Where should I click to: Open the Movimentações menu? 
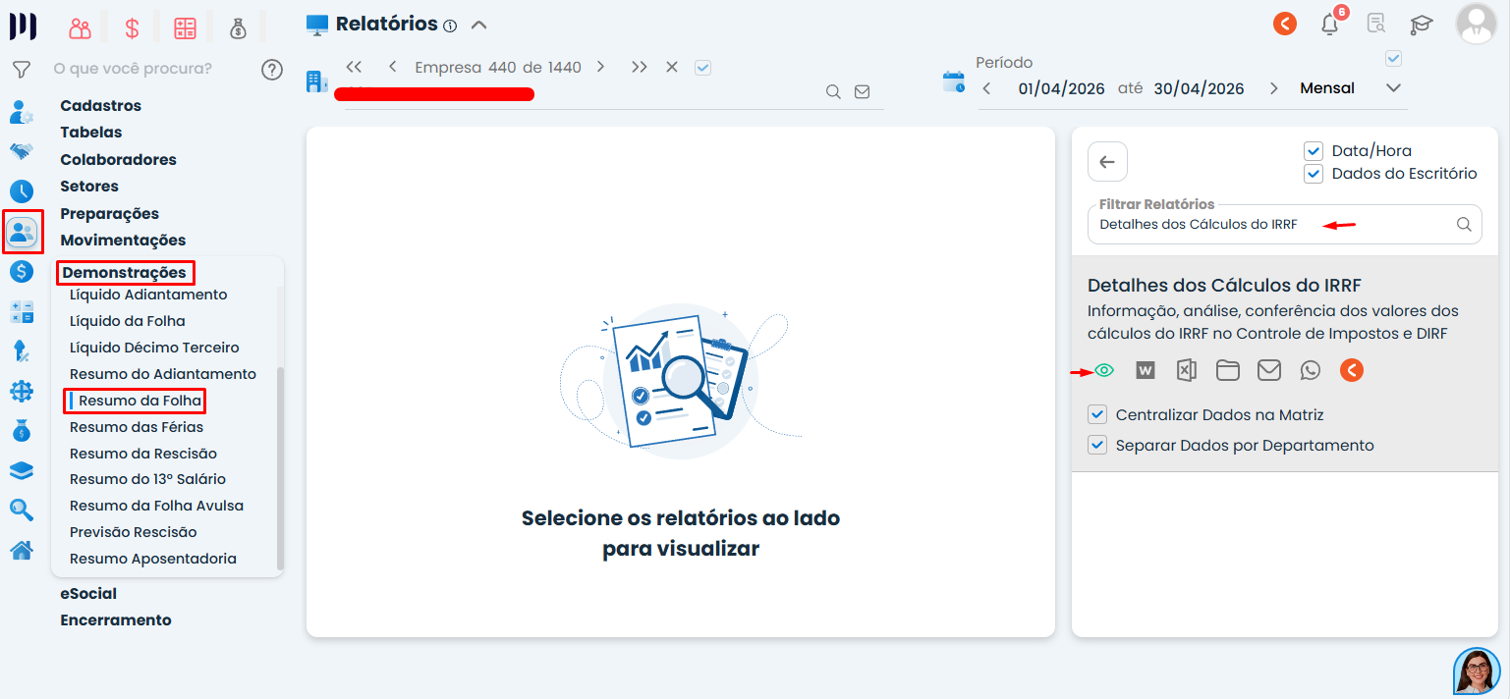point(123,240)
